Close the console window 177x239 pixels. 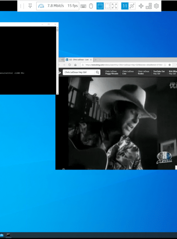click(x=55, y=24)
